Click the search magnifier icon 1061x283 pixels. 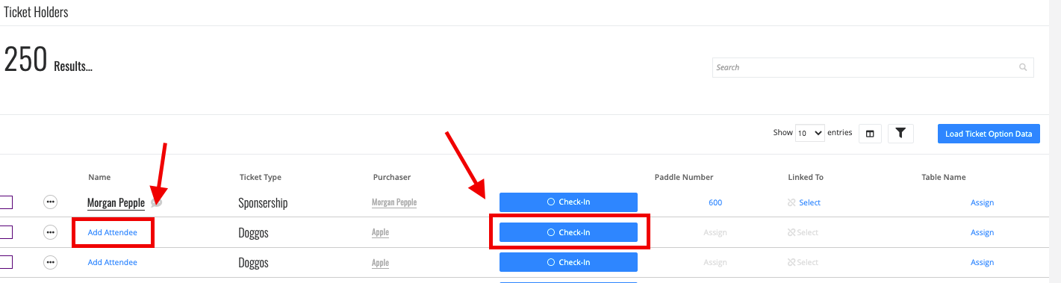(1023, 67)
